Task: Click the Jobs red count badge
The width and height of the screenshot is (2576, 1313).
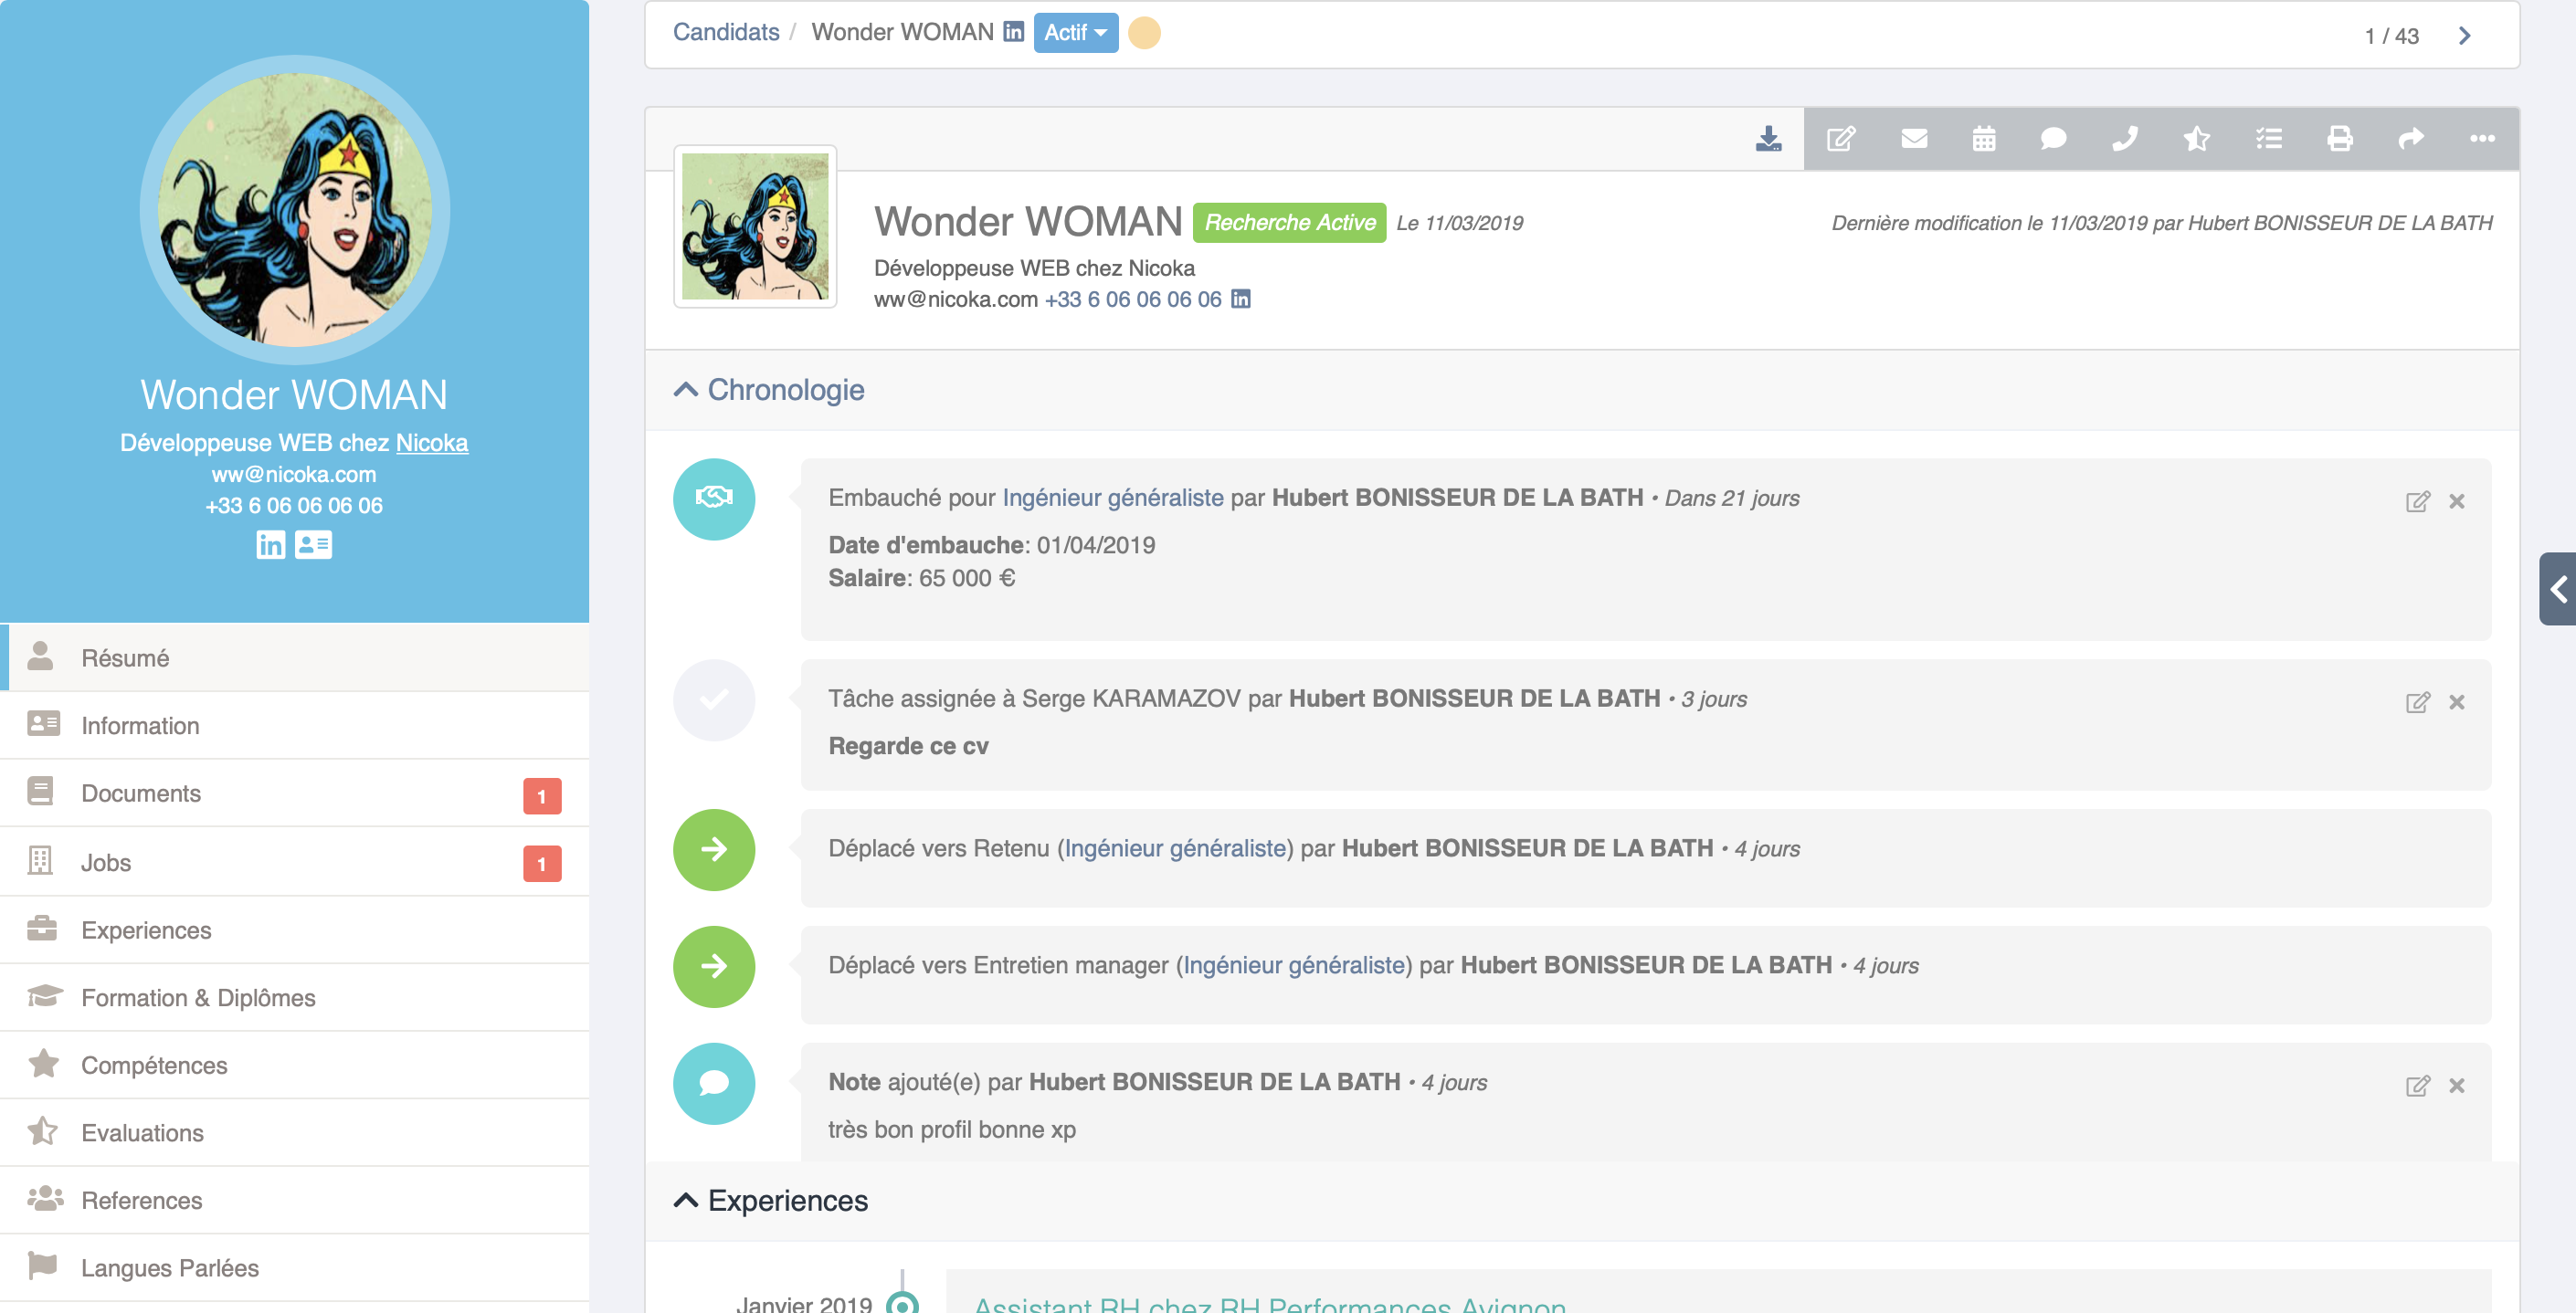Action: tap(542, 865)
